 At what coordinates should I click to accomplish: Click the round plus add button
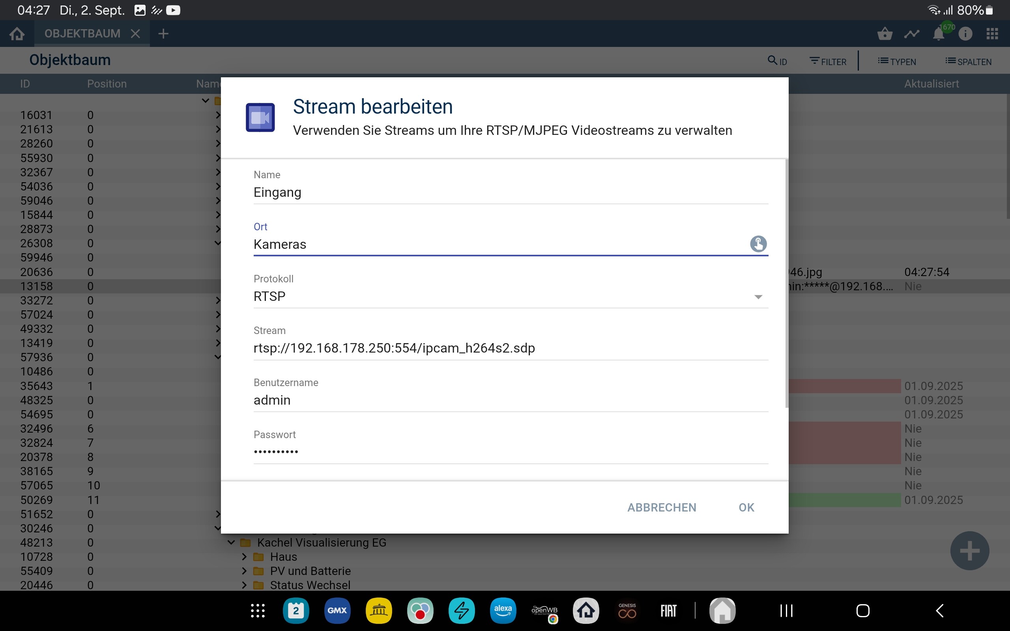click(x=969, y=551)
